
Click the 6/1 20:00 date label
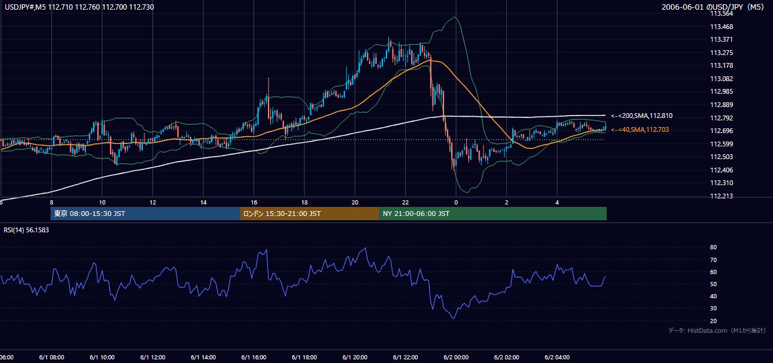(355, 357)
